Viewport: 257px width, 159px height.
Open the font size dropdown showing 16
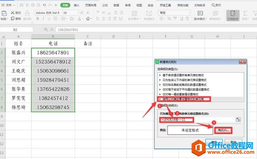77,12
